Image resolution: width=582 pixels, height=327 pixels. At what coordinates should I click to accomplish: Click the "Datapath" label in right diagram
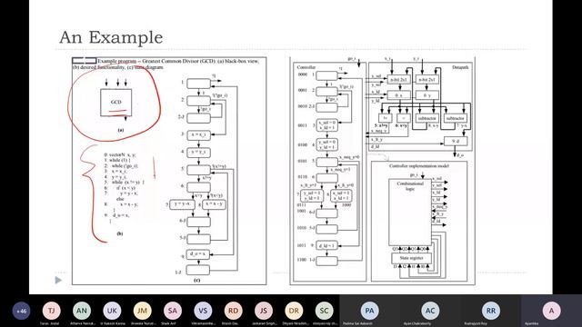coord(460,67)
